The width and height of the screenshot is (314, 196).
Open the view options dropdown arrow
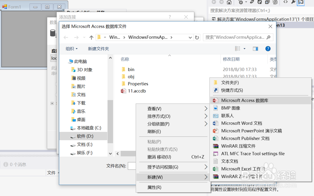(x=245, y=49)
